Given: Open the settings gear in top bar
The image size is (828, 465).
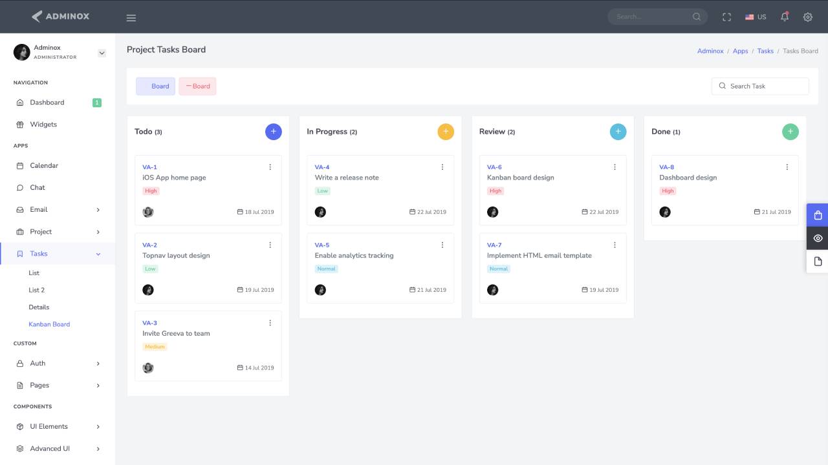Looking at the screenshot, I should click(808, 17).
